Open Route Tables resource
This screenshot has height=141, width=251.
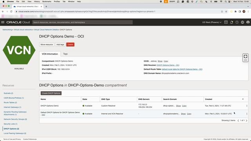10,103
